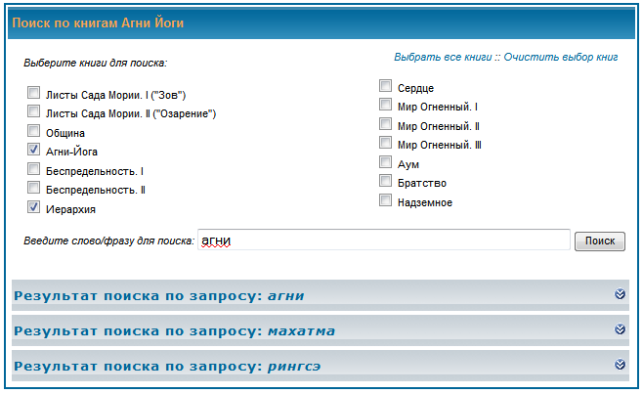Expand results for query "агни" chevron

point(620,294)
